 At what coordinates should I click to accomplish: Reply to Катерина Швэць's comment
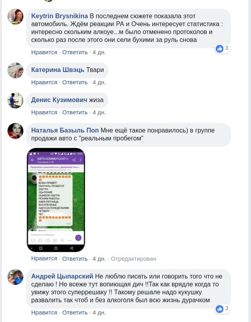point(75,82)
